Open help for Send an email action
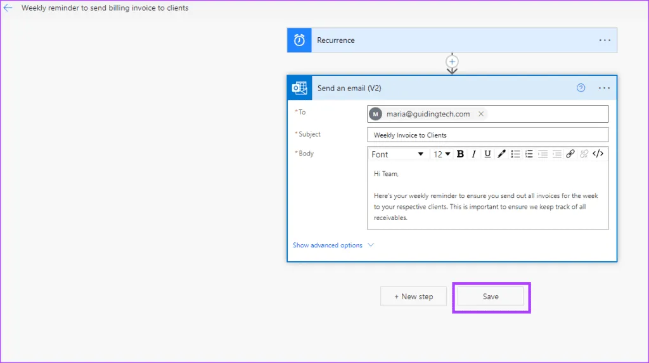Viewport: 649px width, 363px height. click(x=581, y=89)
